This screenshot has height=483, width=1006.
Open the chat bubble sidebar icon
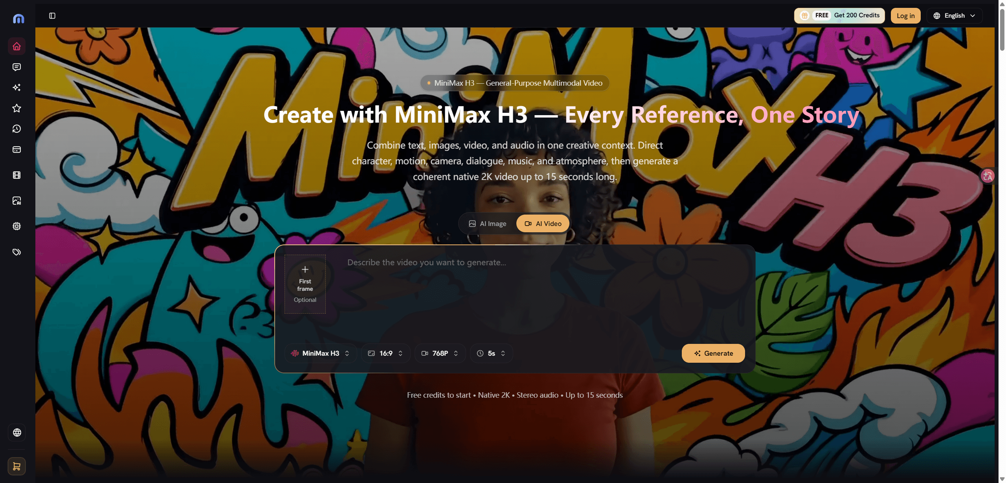[17, 67]
